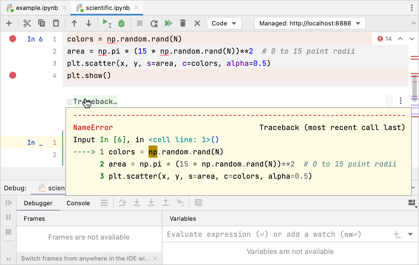Switch to the example.ipynb tab
The width and height of the screenshot is (419, 265).
(37, 8)
